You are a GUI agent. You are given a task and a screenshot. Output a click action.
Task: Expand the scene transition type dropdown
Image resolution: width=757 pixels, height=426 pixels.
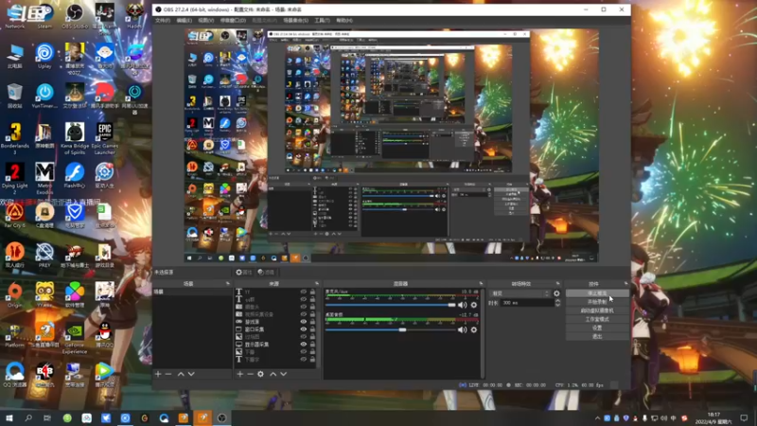coord(519,293)
